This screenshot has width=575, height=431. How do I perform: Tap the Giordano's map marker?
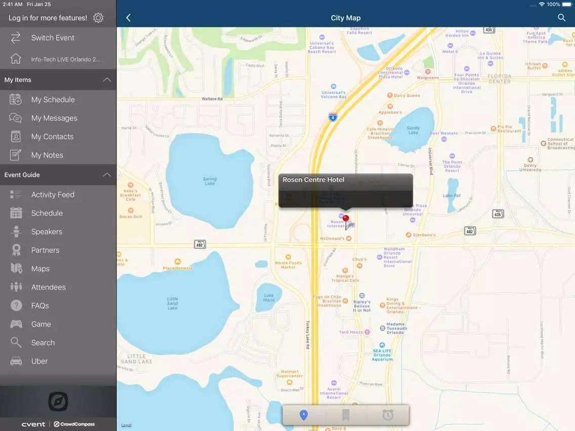[x=408, y=235]
